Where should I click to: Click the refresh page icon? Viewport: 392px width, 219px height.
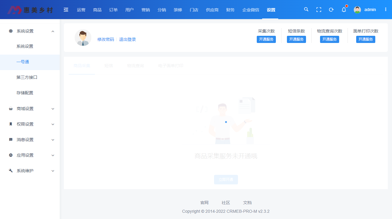331,10
